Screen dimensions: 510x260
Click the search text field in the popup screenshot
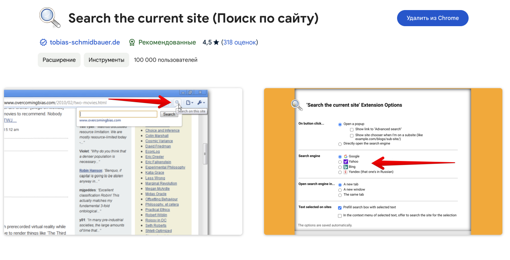coord(118,114)
